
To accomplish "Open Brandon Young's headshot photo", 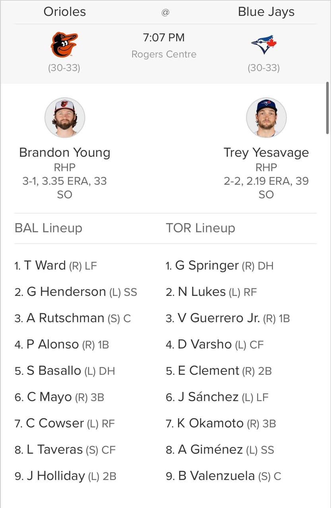I will pos(64,118).
